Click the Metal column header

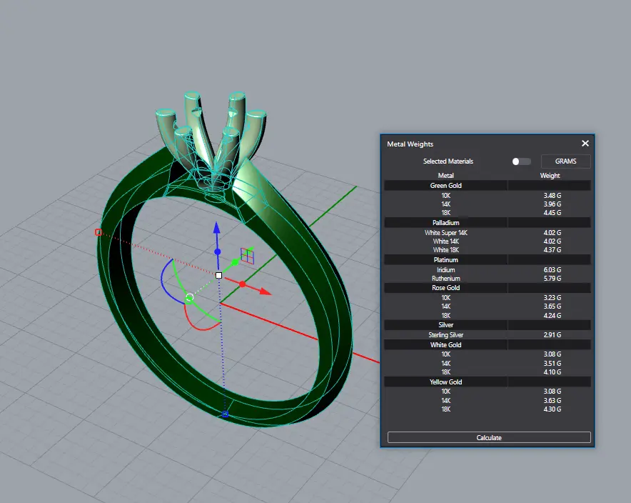[445, 176]
